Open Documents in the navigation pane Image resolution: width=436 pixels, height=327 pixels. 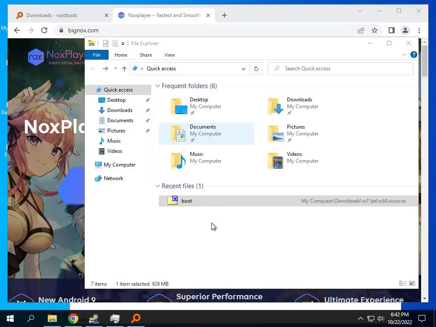pyautogui.click(x=120, y=120)
